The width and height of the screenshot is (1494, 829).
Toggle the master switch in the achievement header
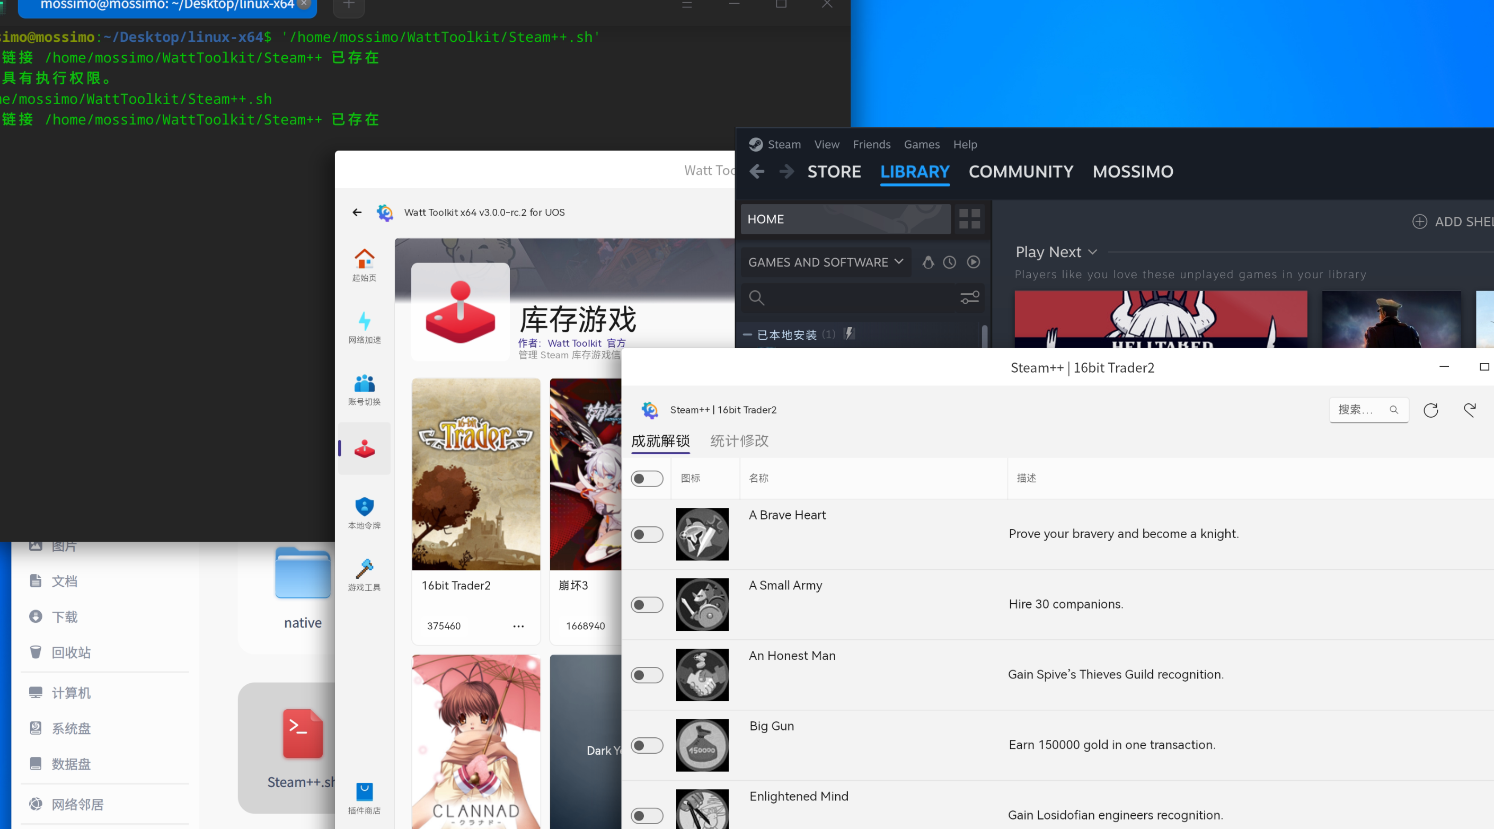click(647, 478)
